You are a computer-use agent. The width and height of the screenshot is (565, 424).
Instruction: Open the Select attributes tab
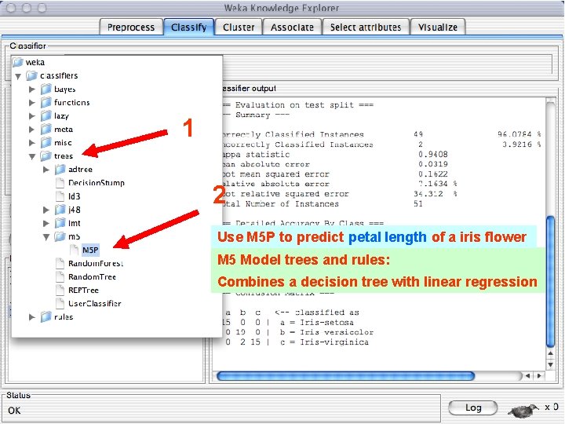(366, 27)
